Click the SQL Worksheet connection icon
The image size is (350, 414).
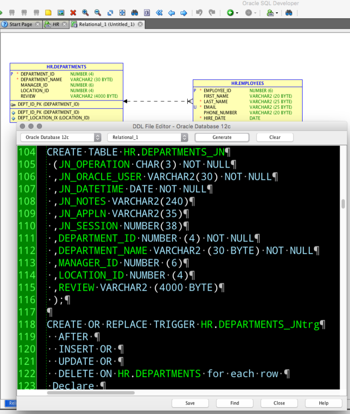coord(270,12)
